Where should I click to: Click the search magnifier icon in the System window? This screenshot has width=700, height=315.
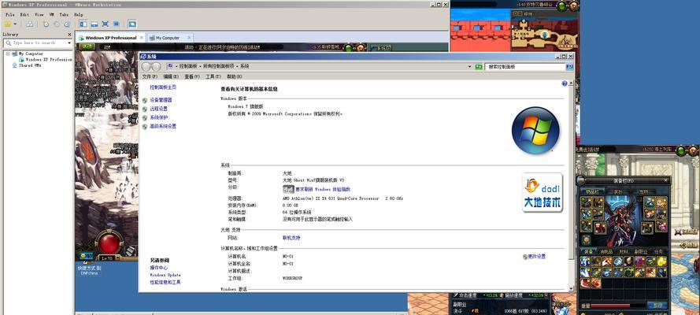(569, 66)
